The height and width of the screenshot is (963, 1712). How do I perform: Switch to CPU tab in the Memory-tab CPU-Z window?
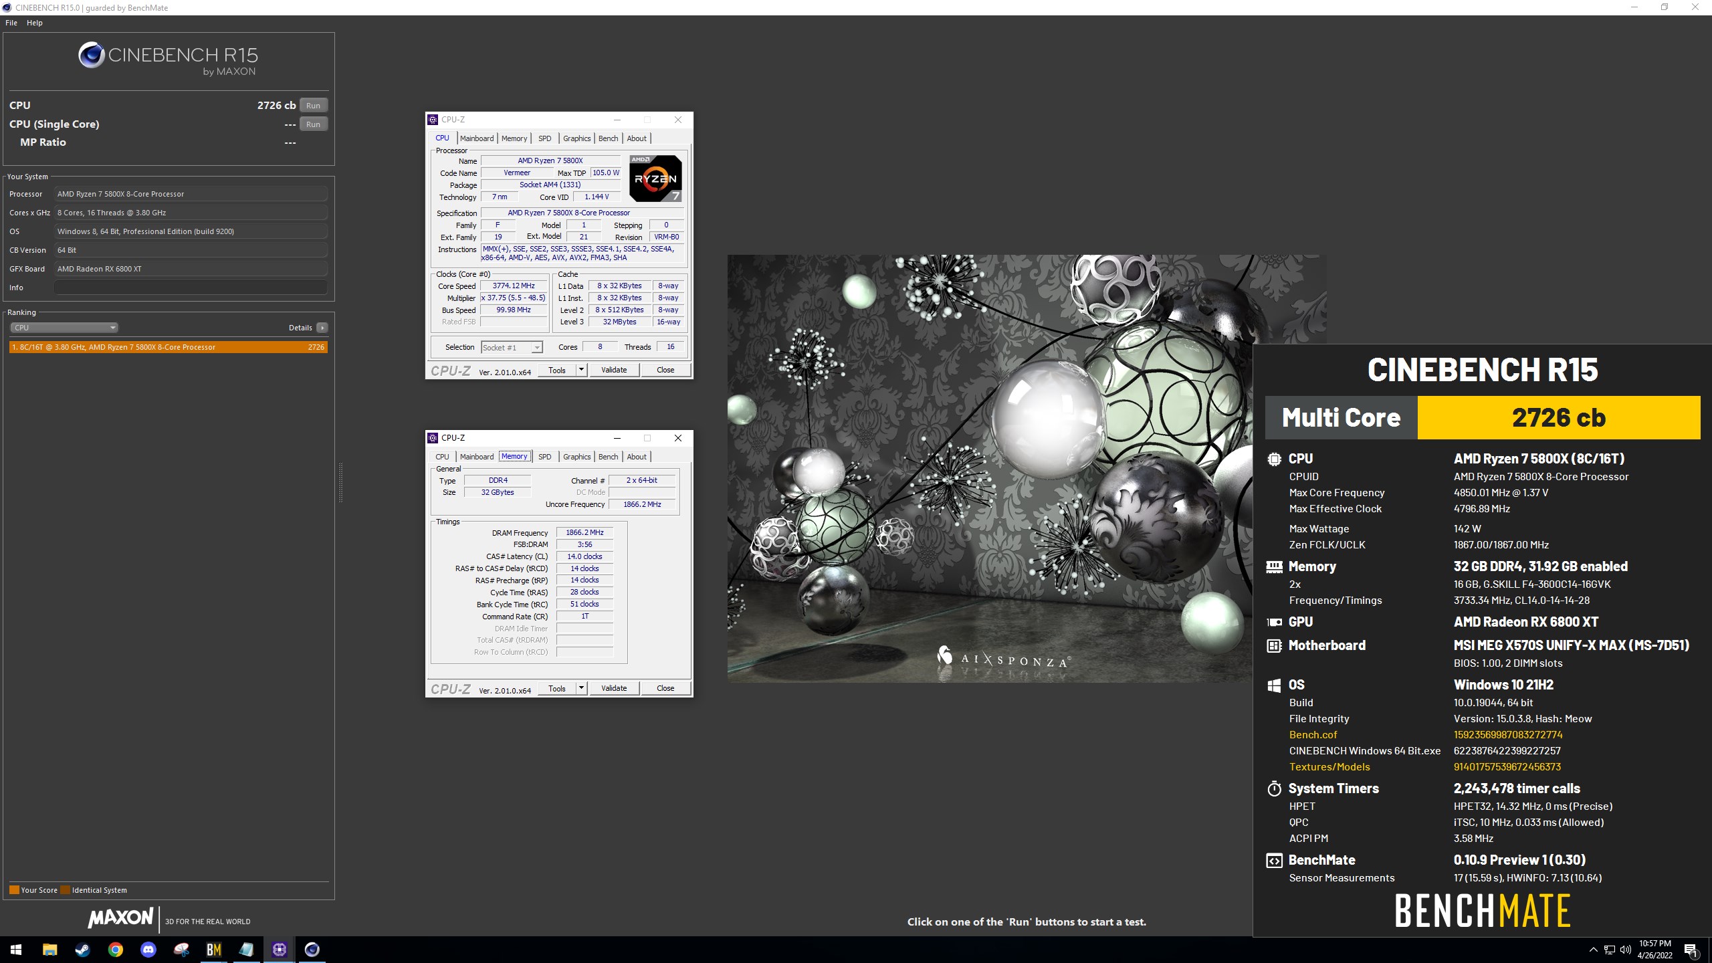[443, 457]
